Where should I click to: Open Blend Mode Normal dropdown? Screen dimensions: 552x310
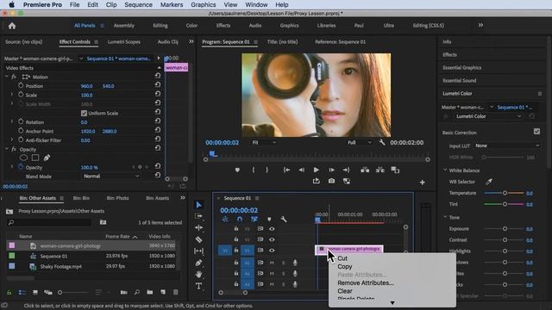coord(111,176)
